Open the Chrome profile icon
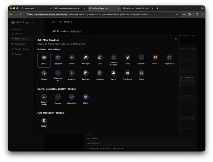The width and height of the screenshot is (213, 162). pos(197,14)
